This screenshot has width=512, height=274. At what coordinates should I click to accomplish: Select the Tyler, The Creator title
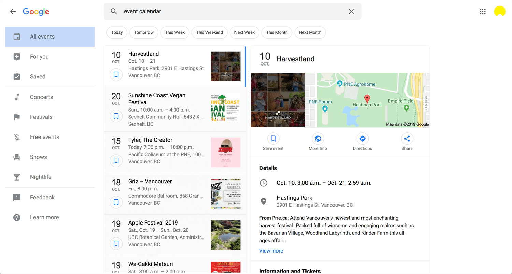150,140
